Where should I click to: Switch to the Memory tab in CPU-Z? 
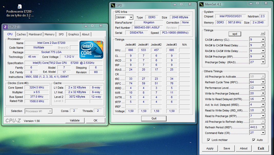[x=49, y=34]
